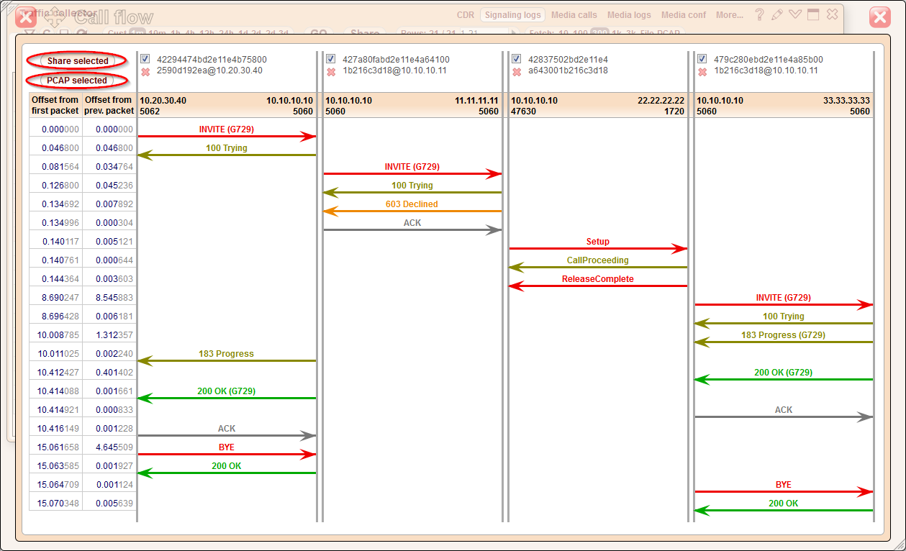This screenshot has width=906, height=551.
Task: Uncheck call 42837502bd2e11e4
Action: coord(516,59)
